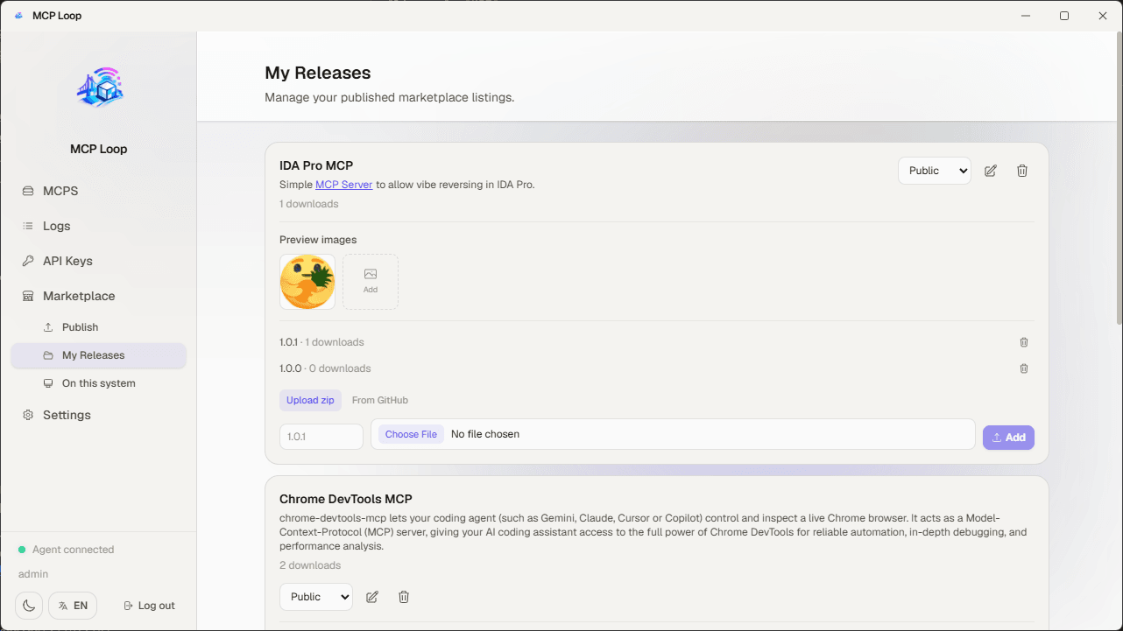Edit the IDA Pro MCP listing via its pencil icon
The image size is (1123, 631).
pyautogui.click(x=991, y=171)
